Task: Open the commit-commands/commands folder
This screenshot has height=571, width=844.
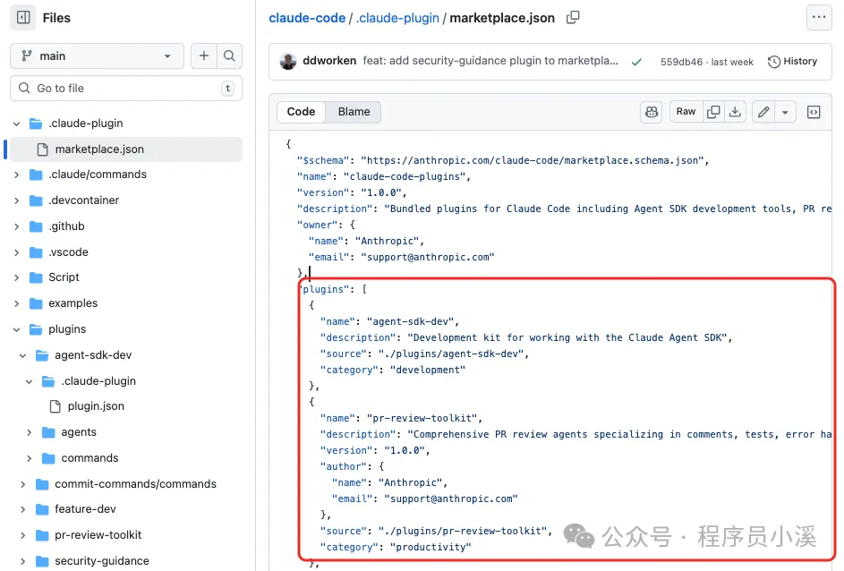Action: pyautogui.click(x=135, y=484)
